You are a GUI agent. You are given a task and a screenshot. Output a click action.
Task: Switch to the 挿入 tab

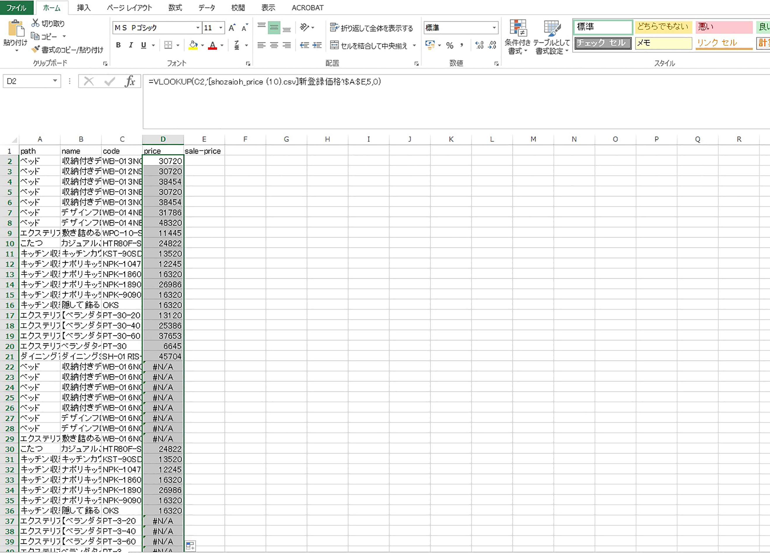[x=83, y=8]
